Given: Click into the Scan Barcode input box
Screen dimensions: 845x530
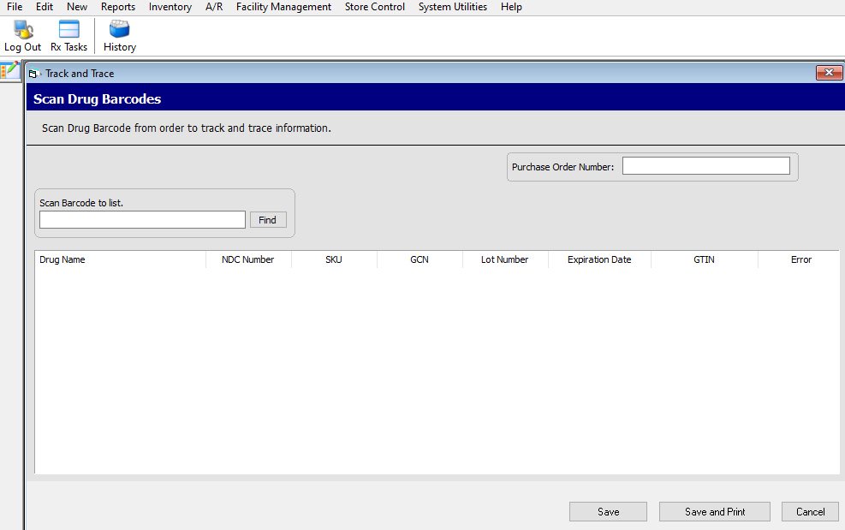Looking at the screenshot, I should tap(142, 220).
